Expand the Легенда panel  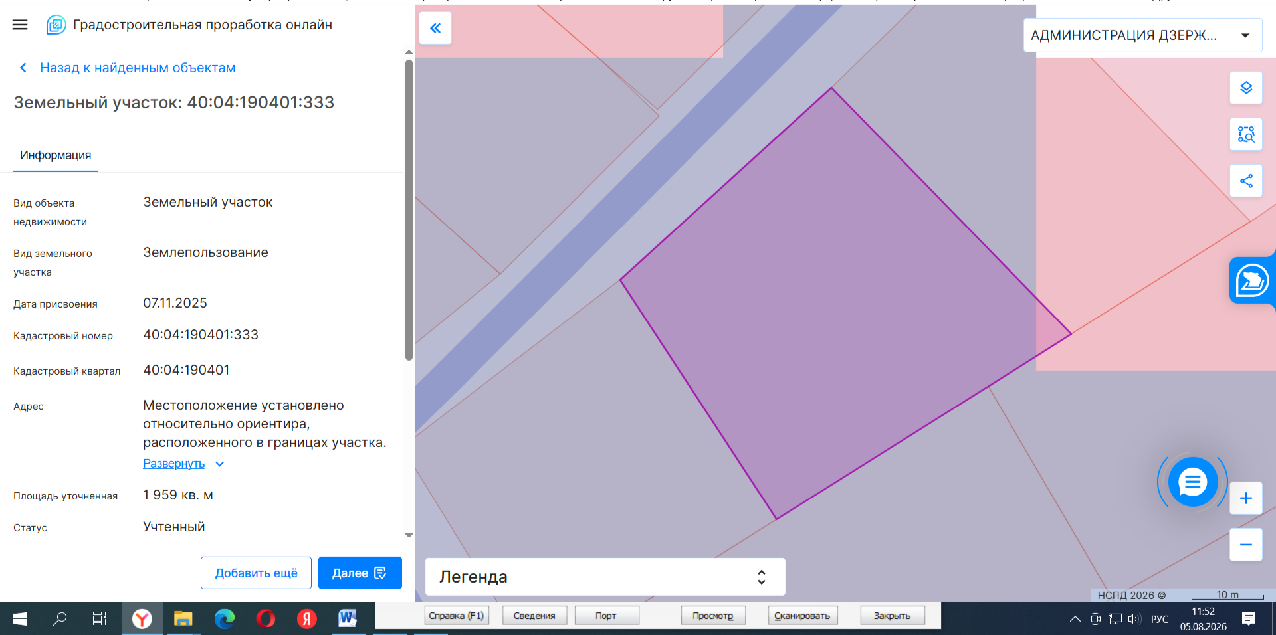(605, 577)
